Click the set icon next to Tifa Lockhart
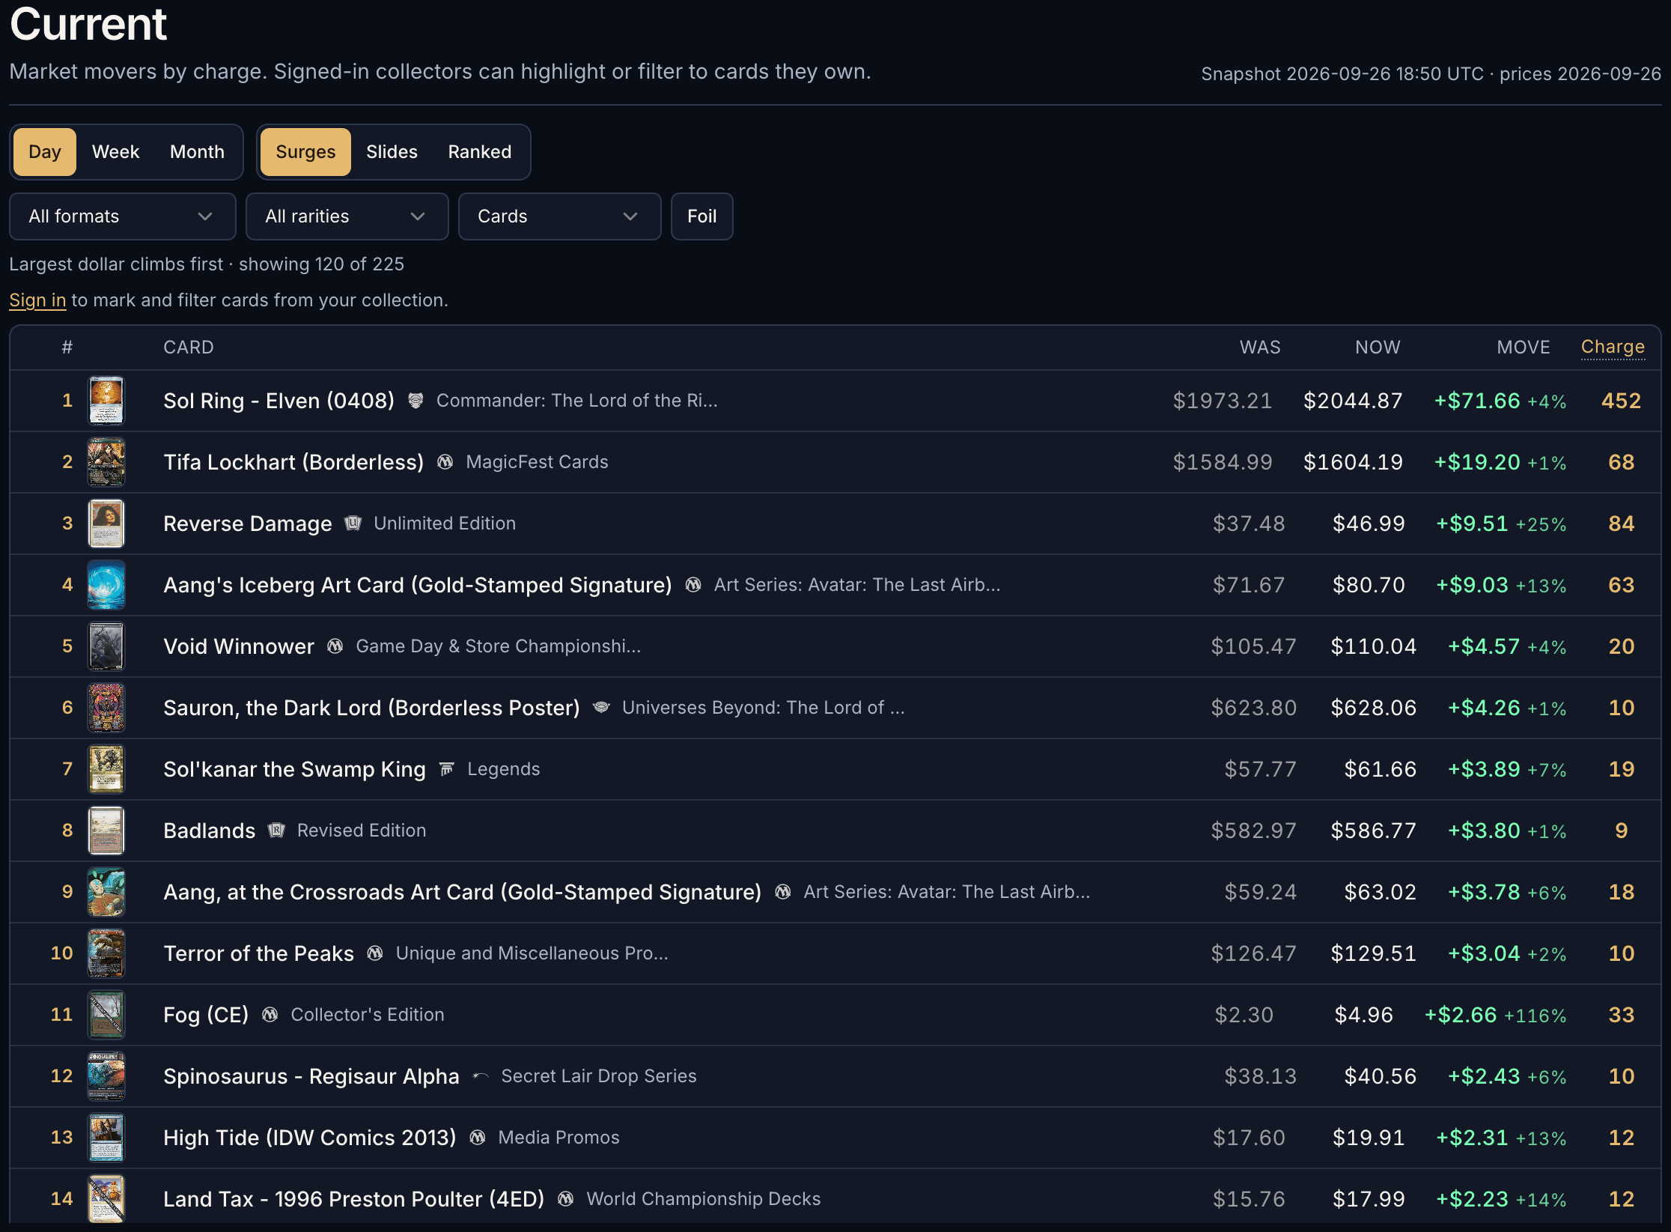Screen dimensions: 1671x1232 (x=445, y=462)
